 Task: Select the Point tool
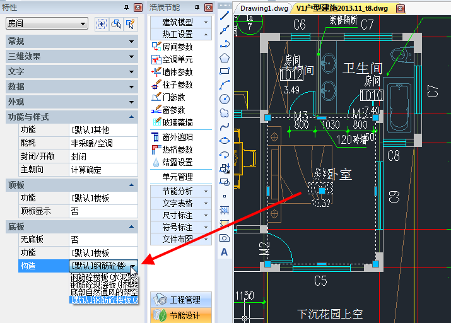(225, 196)
